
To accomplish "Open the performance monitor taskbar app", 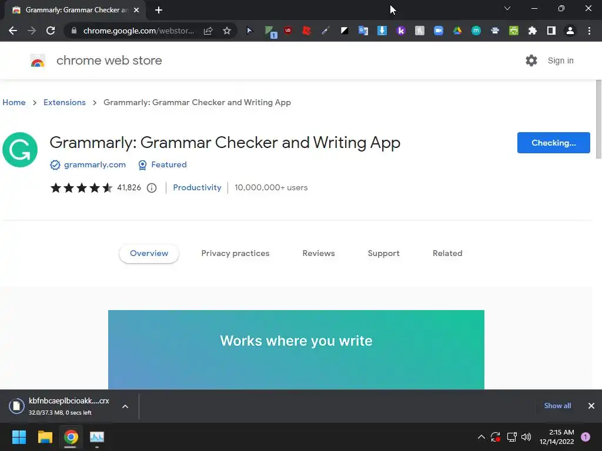I will click(97, 437).
